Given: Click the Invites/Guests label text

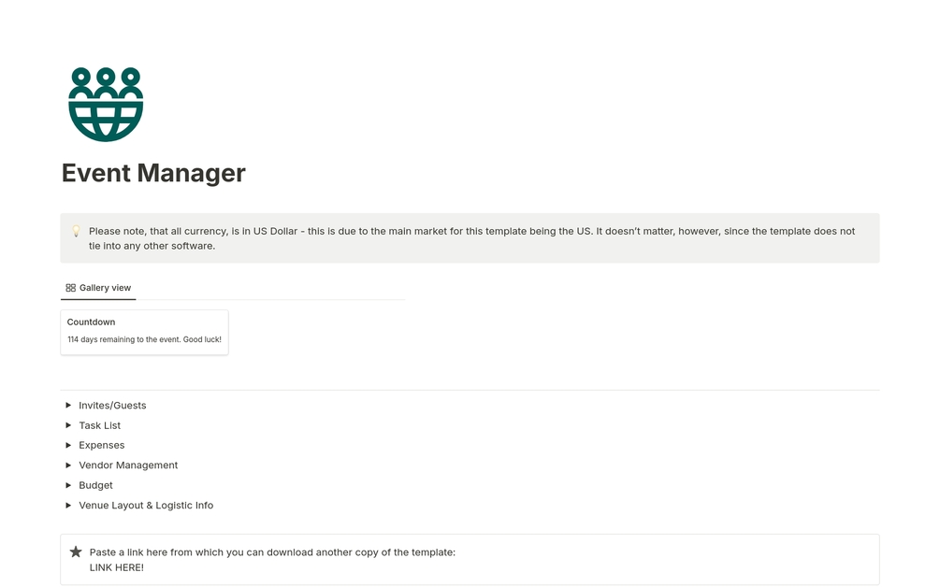Looking at the screenshot, I should tap(112, 406).
